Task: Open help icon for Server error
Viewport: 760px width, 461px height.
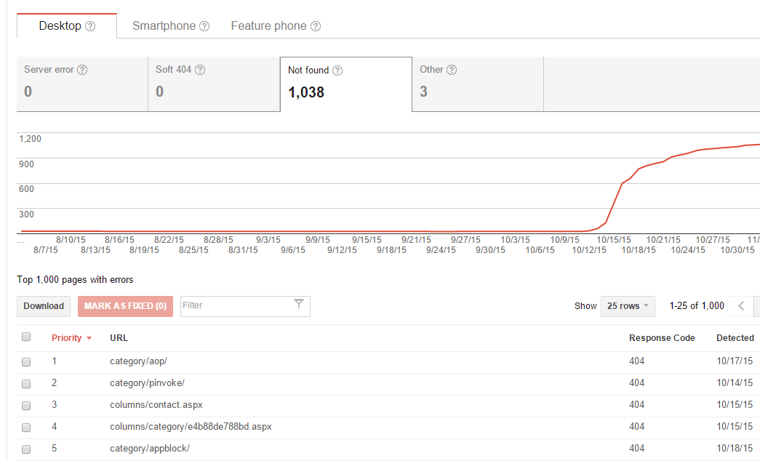Action: 82,71
